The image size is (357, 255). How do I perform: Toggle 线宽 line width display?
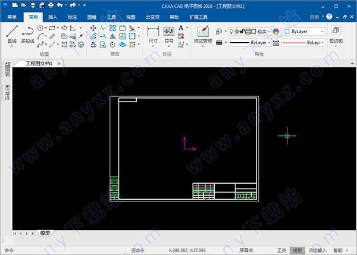297,250
